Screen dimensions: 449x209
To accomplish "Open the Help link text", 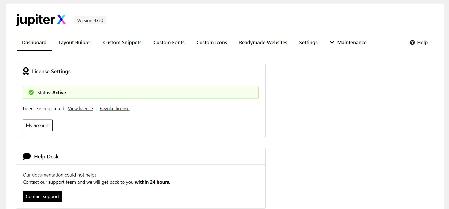I will click(422, 43).
